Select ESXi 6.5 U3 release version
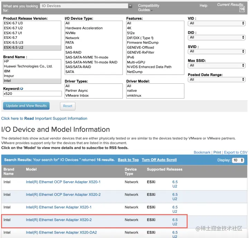249x238 pixels. (32, 43)
